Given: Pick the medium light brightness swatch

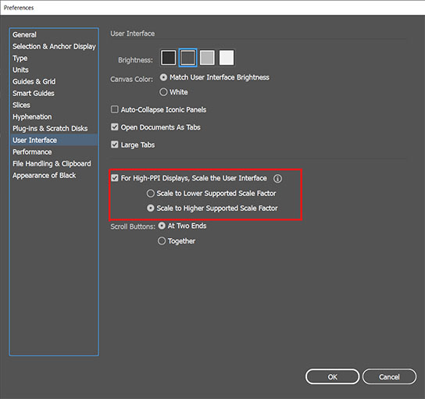Looking at the screenshot, I should click(207, 58).
